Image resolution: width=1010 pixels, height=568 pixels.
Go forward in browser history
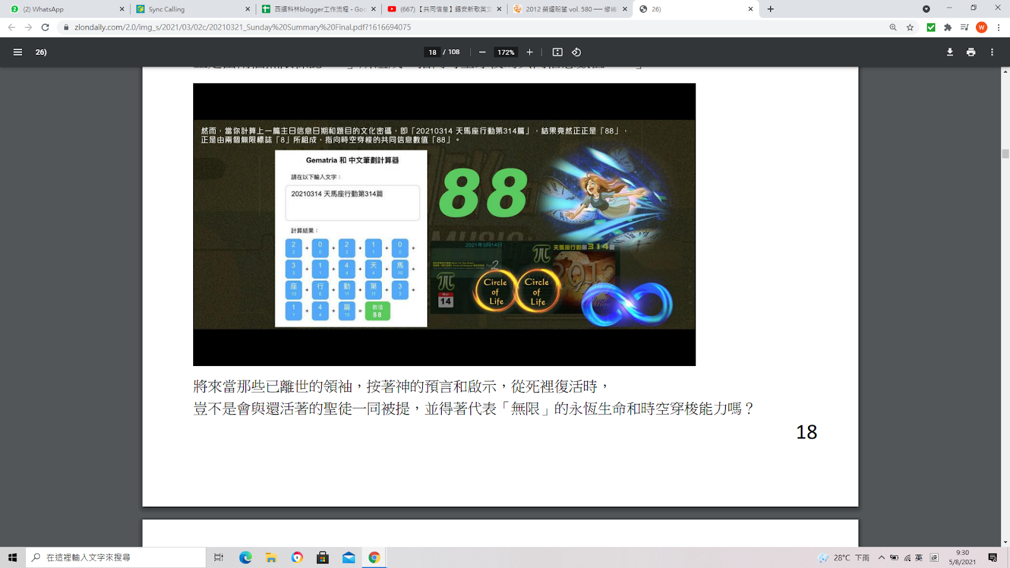pyautogui.click(x=28, y=27)
